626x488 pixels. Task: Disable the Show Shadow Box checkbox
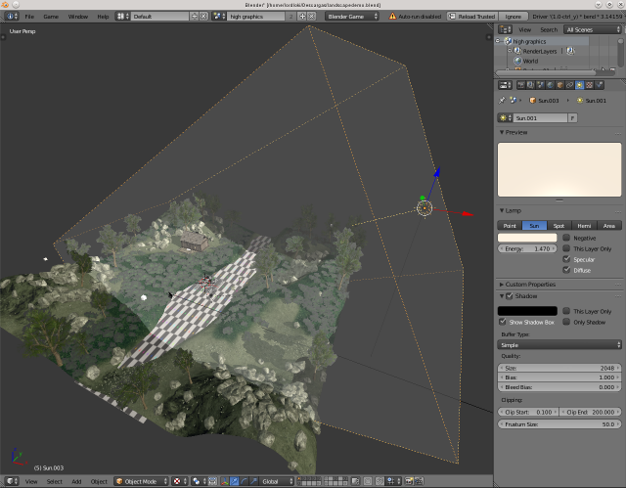pyautogui.click(x=503, y=322)
